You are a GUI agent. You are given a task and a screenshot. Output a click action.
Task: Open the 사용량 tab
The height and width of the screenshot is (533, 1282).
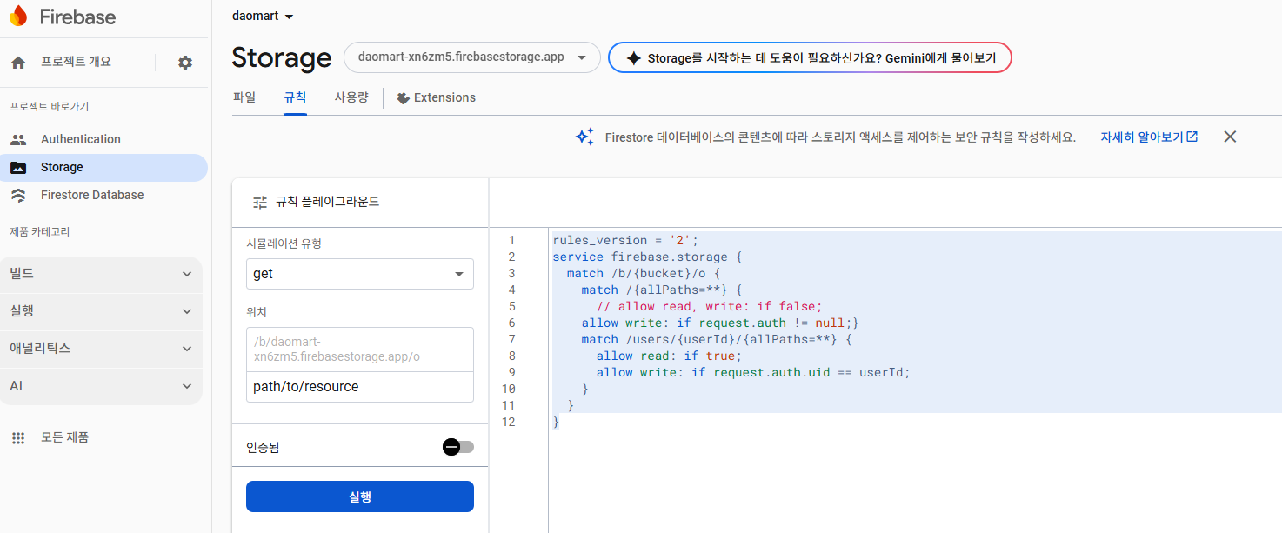coord(351,97)
